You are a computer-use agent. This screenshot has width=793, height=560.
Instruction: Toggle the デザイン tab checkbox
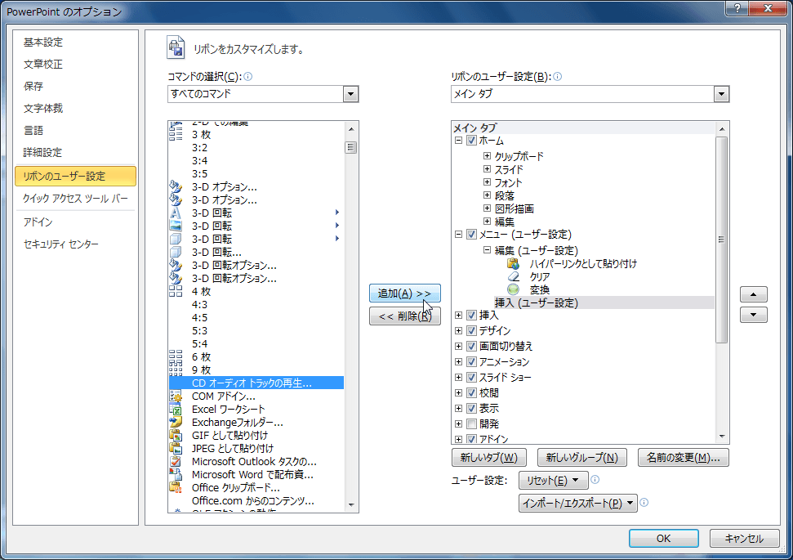pos(471,330)
